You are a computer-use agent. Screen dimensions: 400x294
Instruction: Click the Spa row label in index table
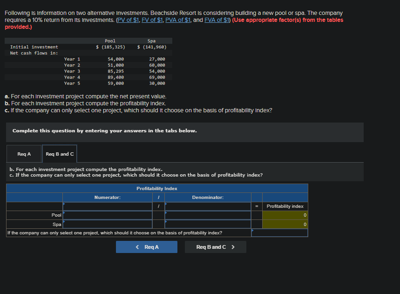(57, 224)
